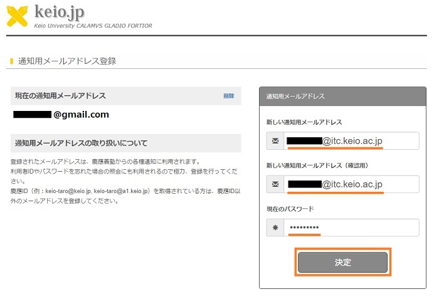Click the 通知用メールアドレスの取り扱いについて header

81,143
